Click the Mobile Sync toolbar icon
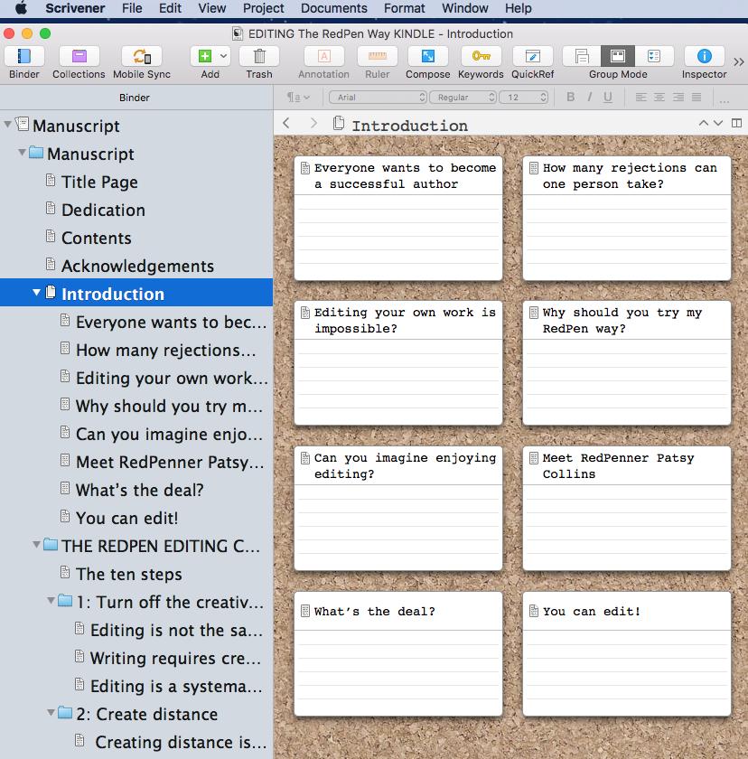Viewport: 748px width, 759px height. pyautogui.click(x=142, y=57)
